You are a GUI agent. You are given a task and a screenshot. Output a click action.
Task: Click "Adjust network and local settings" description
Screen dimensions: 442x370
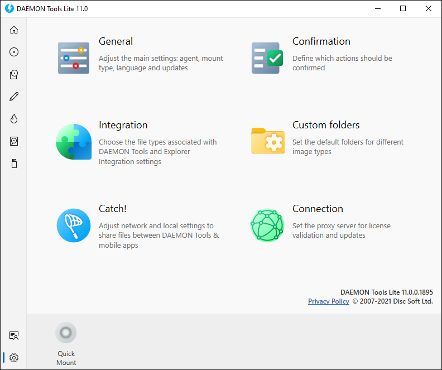pyautogui.click(x=158, y=236)
